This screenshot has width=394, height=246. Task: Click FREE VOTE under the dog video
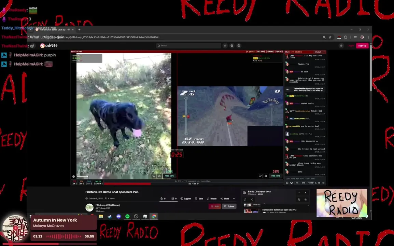click(x=169, y=176)
